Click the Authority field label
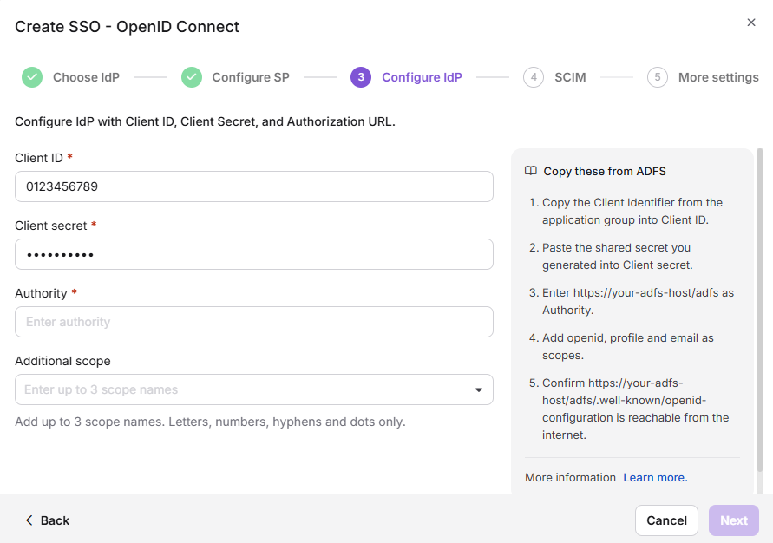 [x=41, y=294]
